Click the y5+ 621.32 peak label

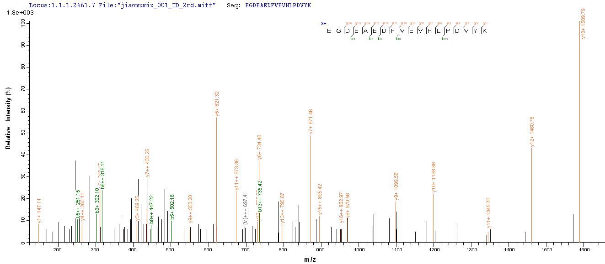217,104
